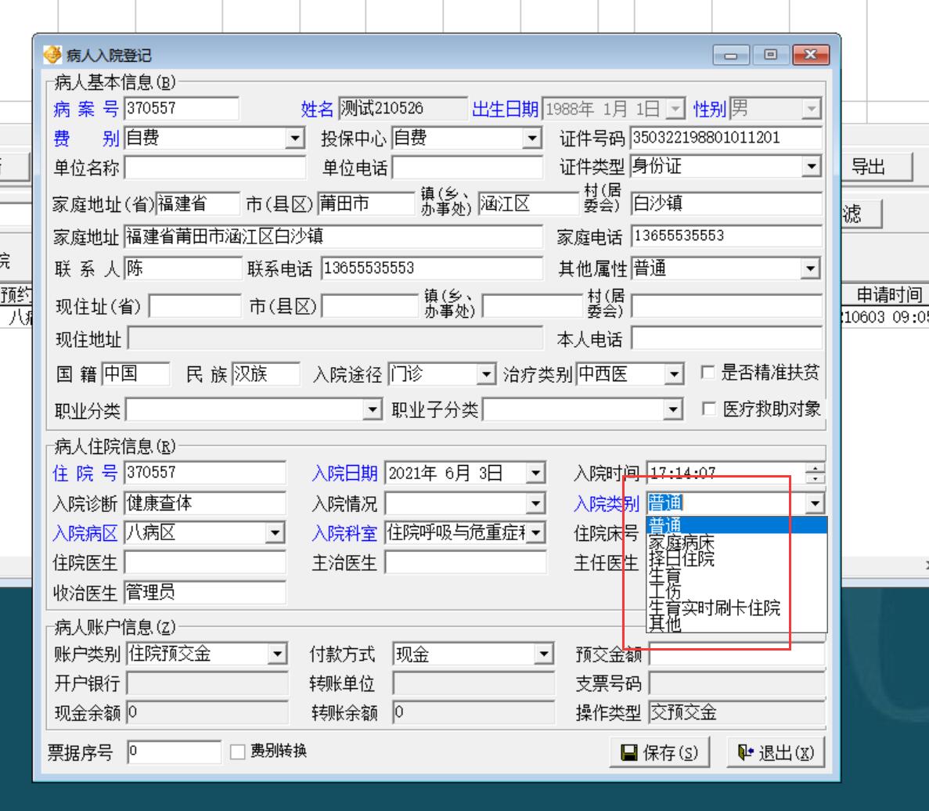The width and height of the screenshot is (929, 811).
Task: Open the 治疗类别 dropdown
Action: pyautogui.click(x=674, y=374)
